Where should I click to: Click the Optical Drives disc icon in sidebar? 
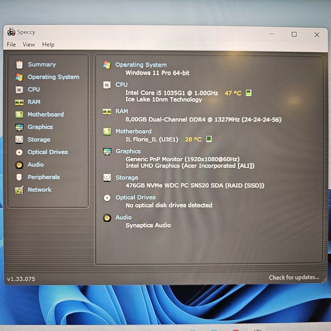[19, 152]
